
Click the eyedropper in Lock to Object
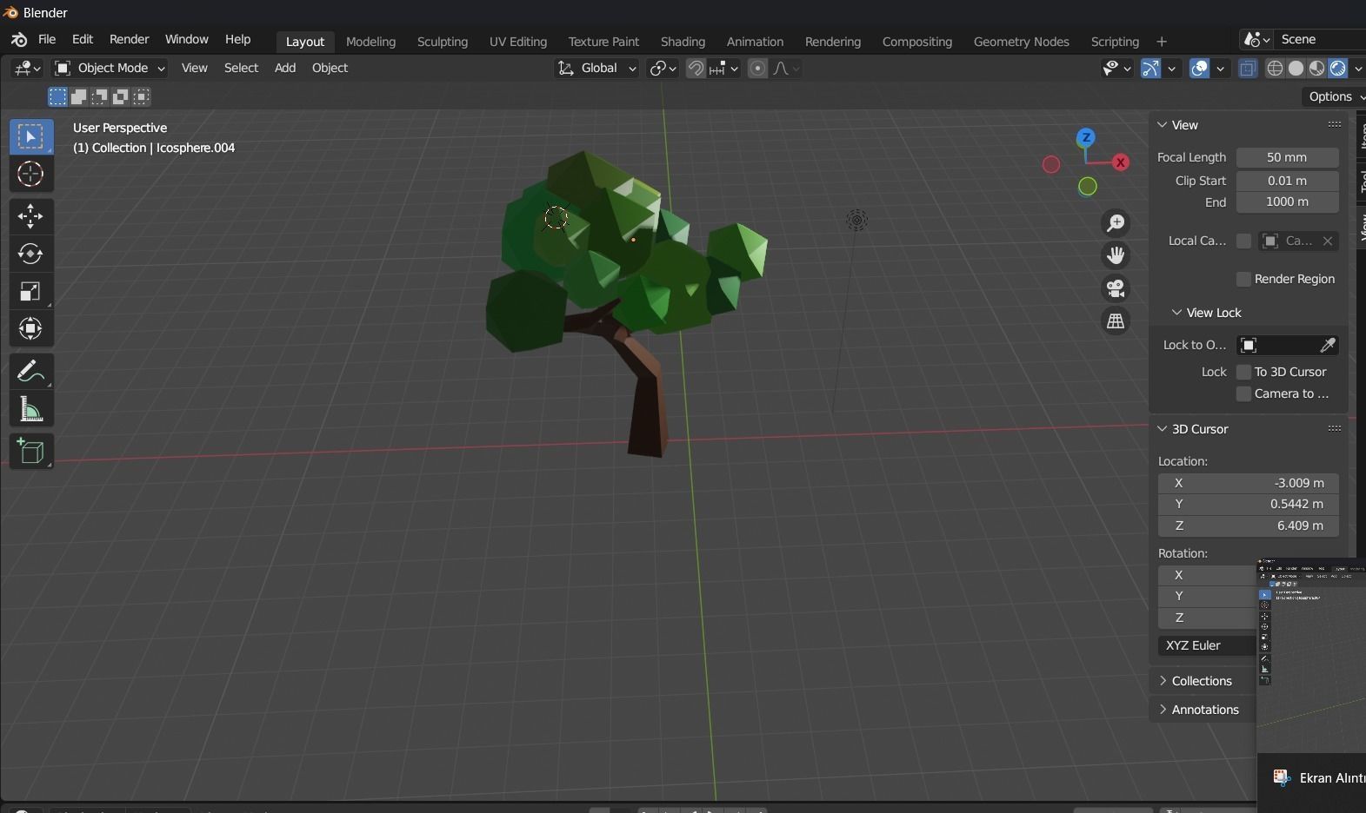[x=1328, y=345]
